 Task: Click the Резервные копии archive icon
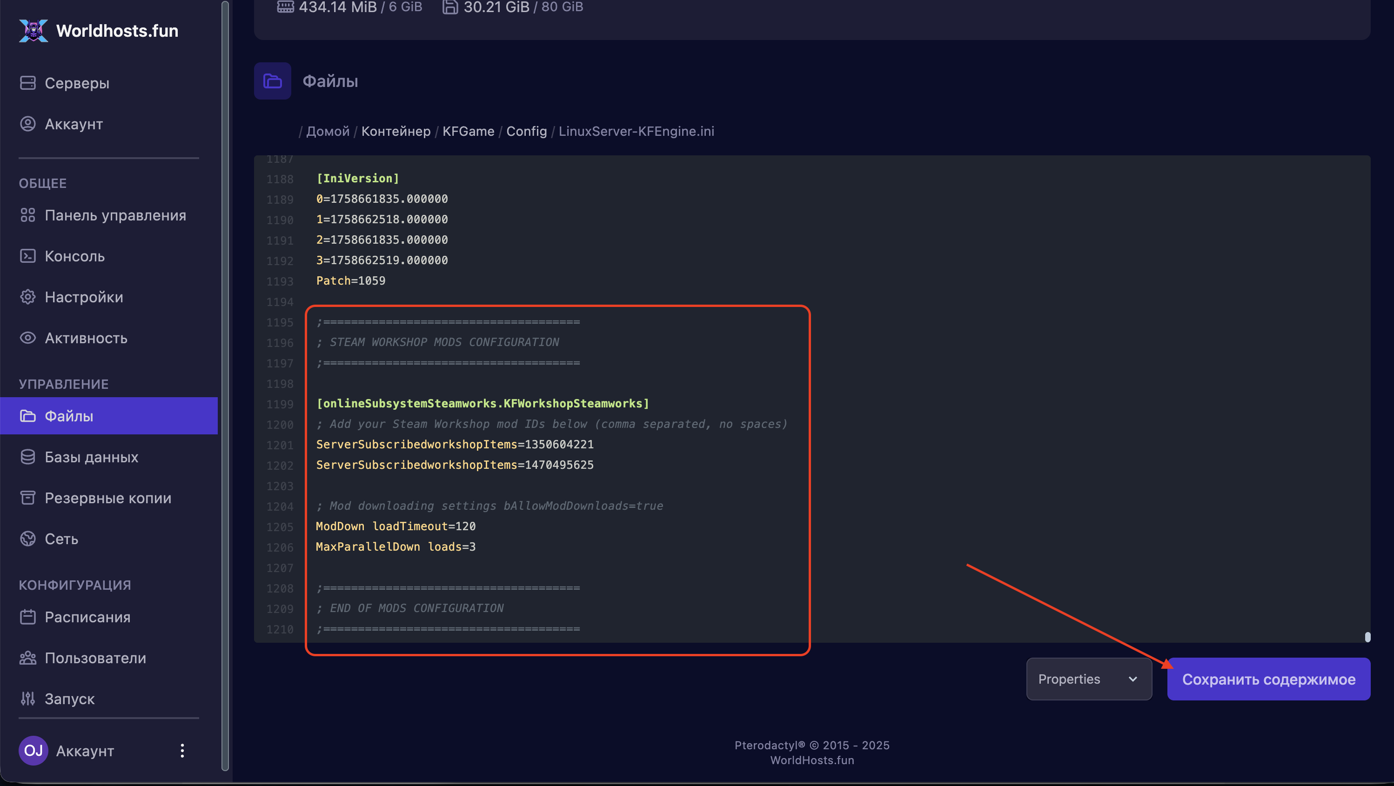pos(27,498)
